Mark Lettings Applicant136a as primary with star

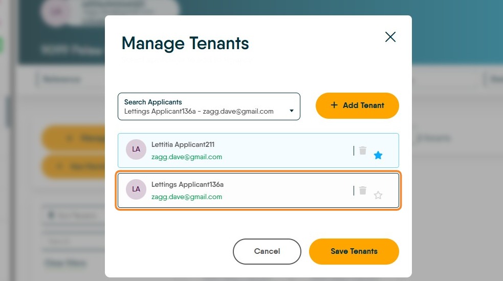(378, 195)
